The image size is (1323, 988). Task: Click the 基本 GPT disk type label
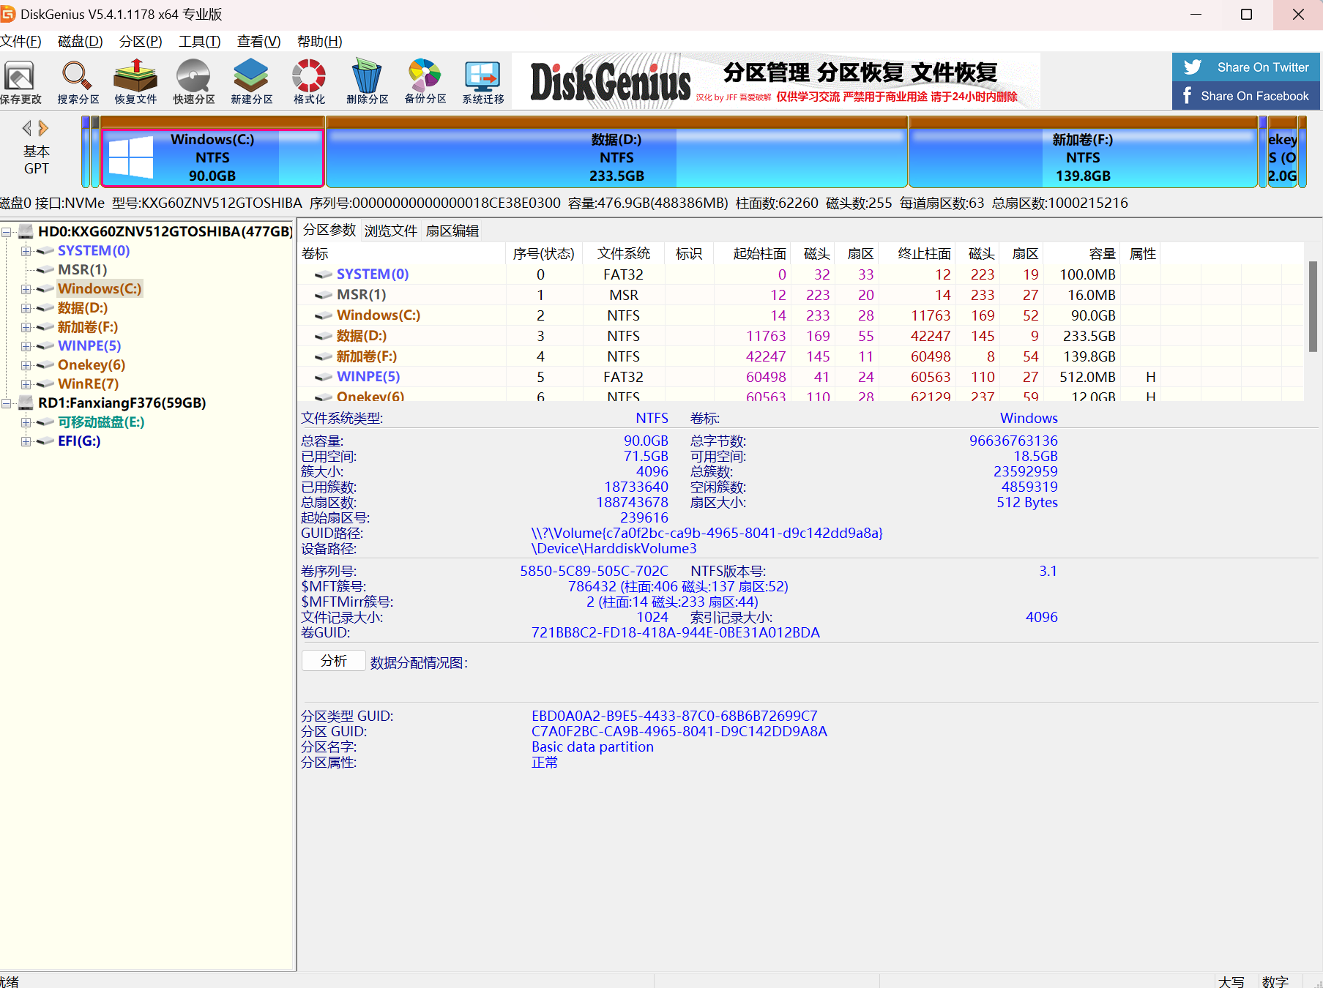click(36, 160)
